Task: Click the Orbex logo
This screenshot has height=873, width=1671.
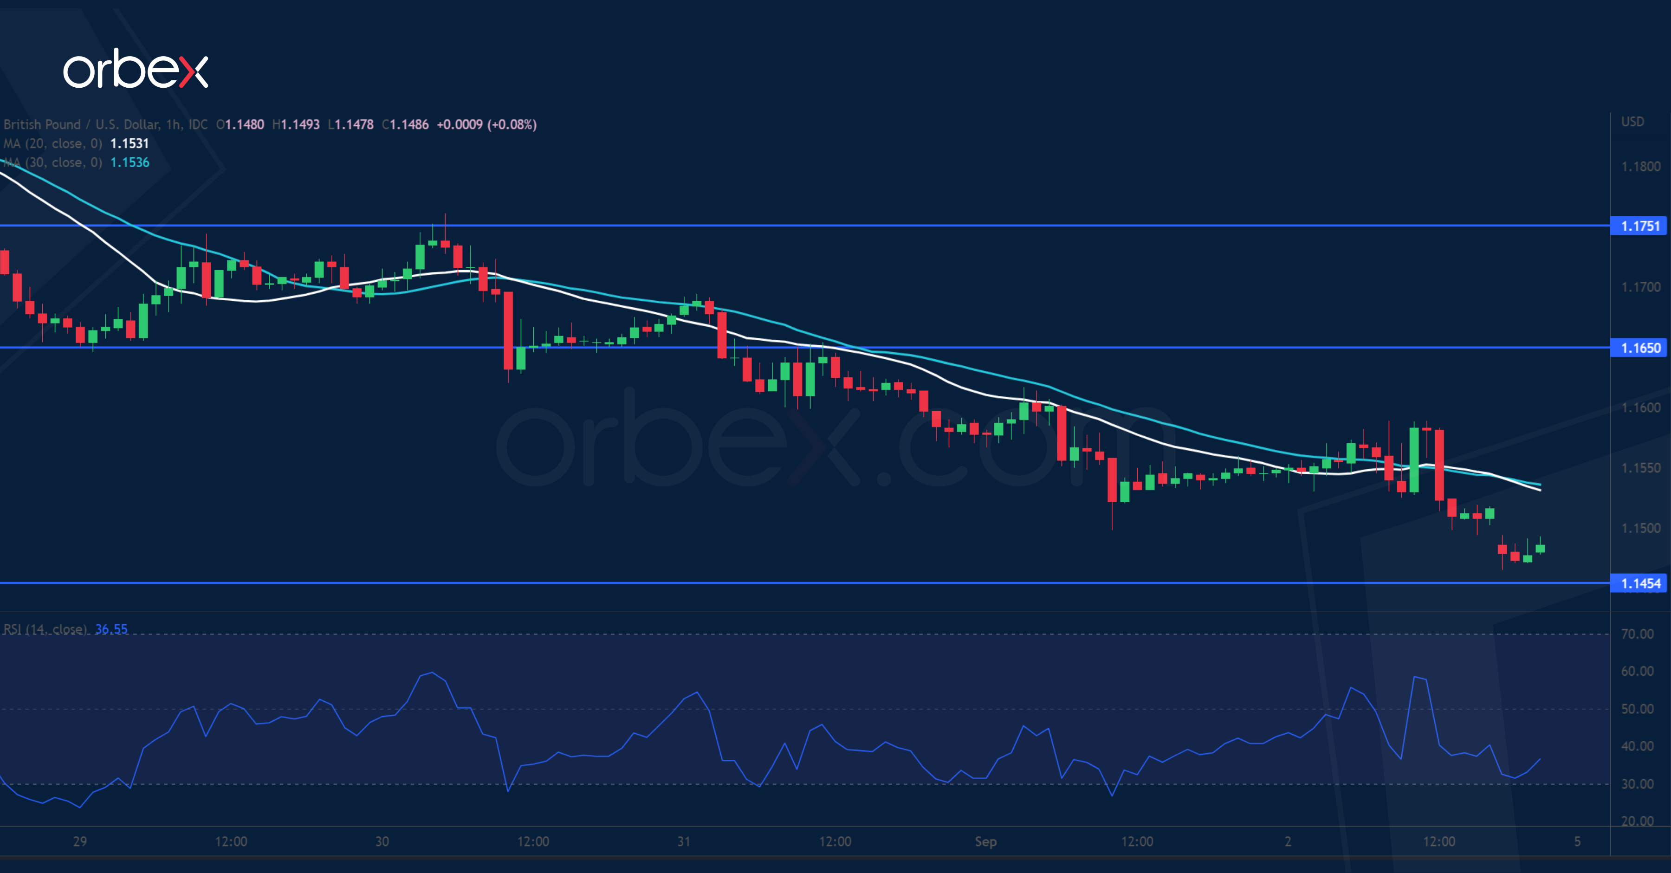Action: click(136, 69)
